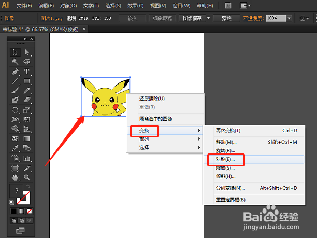Select the Lasso tool
Image resolution: width=317 pixels, height=238 pixels.
(27, 62)
